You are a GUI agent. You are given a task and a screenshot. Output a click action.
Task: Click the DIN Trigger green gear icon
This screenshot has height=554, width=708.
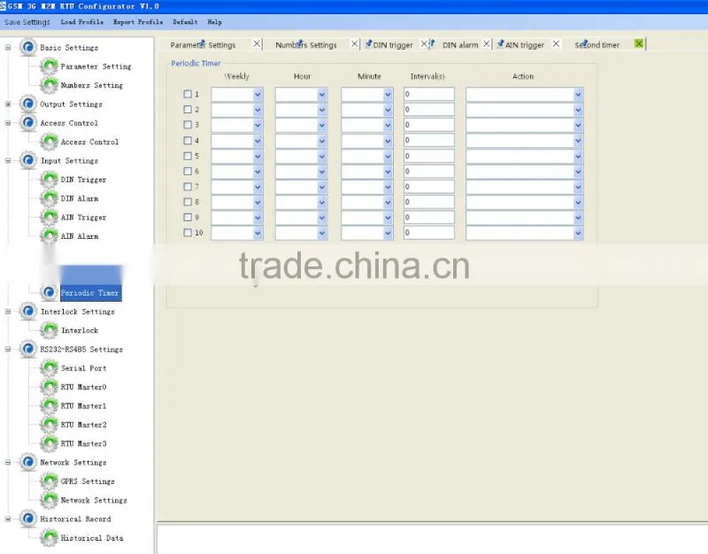(49, 180)
